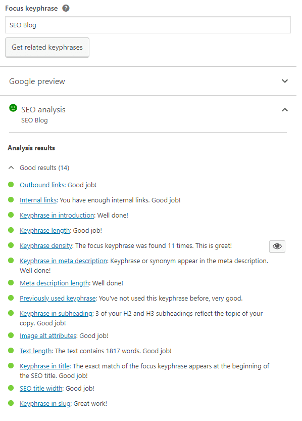This screenshot has width=302, height=421.
Task: Click the Keyphrase density link
Action: [46, 246]
